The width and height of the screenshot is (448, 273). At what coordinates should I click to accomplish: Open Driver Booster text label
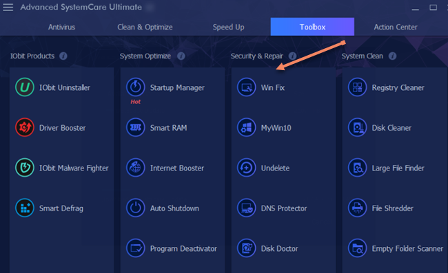pyautogui.click(x=62, y=128)
